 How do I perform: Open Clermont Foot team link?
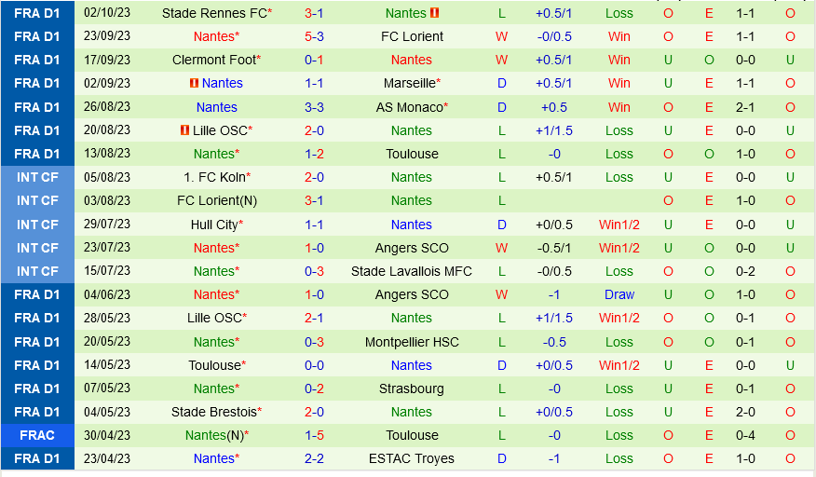[213, 60]
